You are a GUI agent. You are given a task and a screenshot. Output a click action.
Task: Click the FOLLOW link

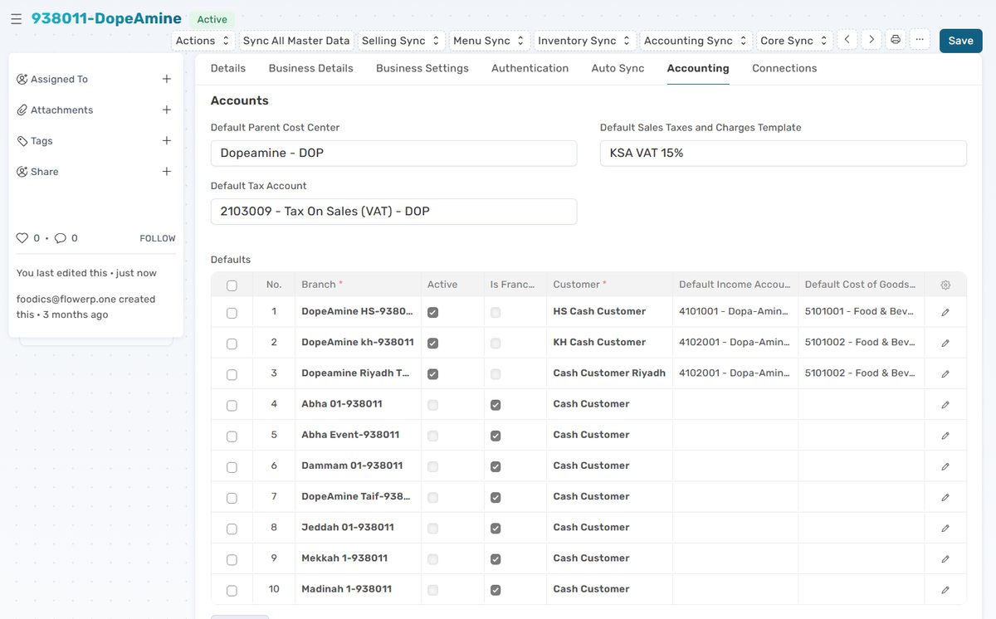coord(157,238)
